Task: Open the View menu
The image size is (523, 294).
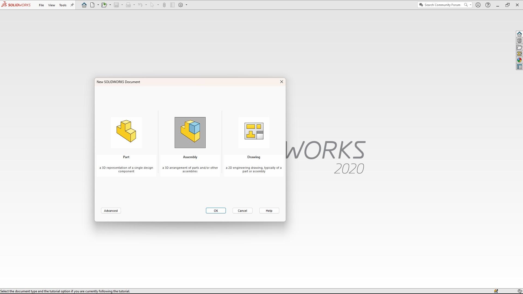Action: tap(51, 5)
